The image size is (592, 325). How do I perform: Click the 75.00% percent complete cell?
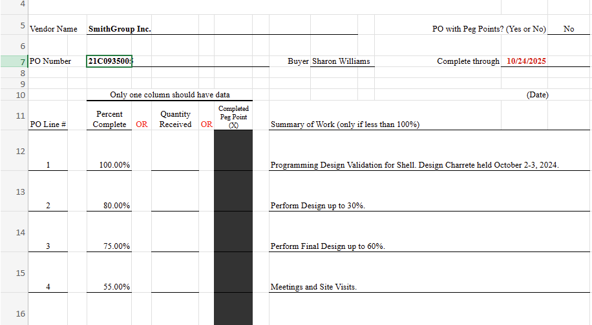(109, 246)
